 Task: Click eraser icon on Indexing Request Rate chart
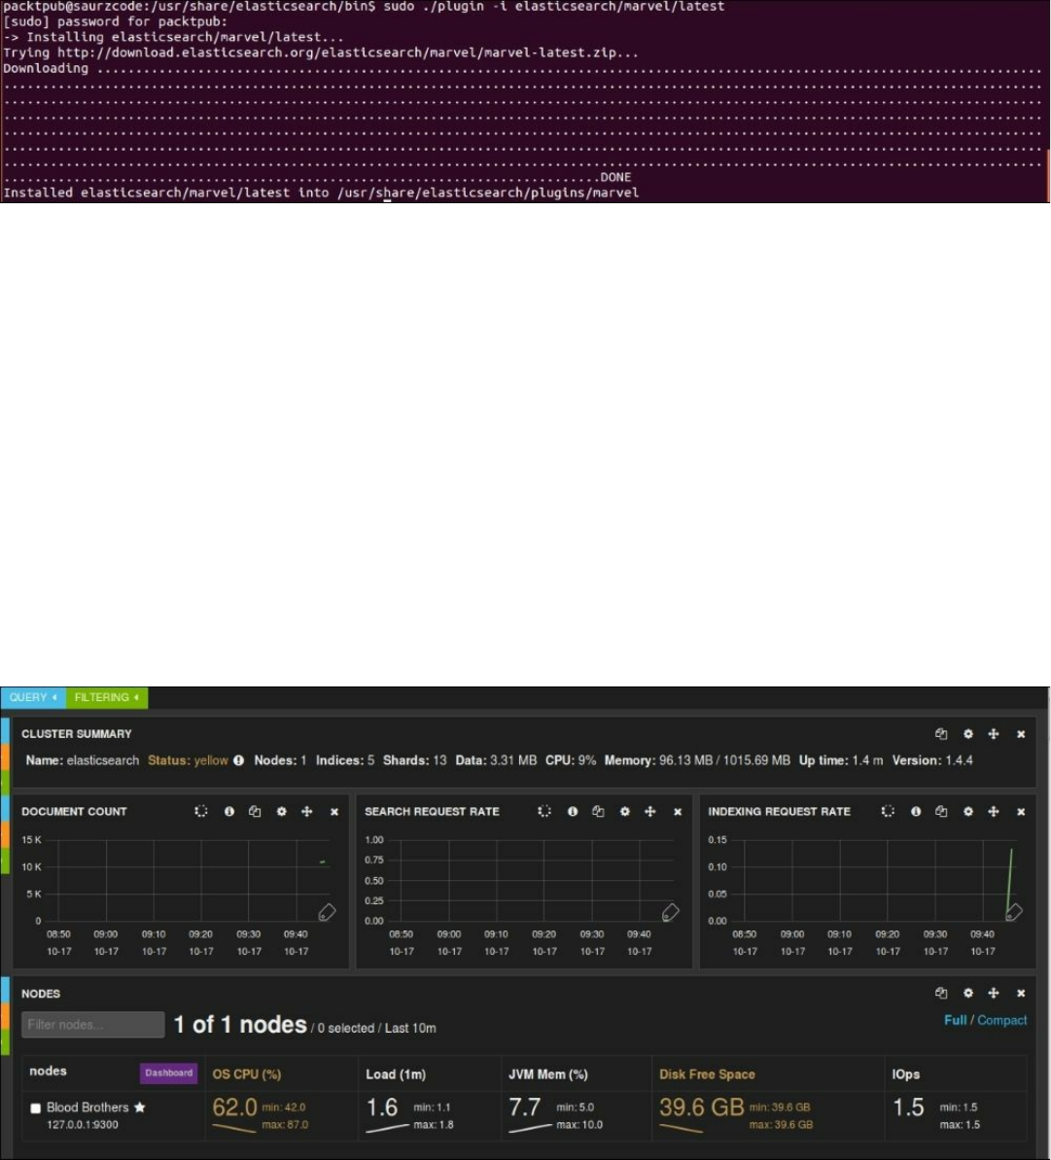point(1014,913)
